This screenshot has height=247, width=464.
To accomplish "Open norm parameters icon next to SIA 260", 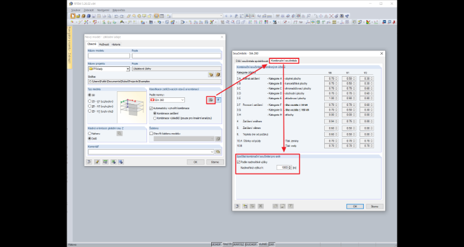I will (x=211, y=100).
